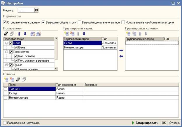Image resolution: width=182 pixels, height=127 pixels.
Task: Collapse the Сумма tree node
Action: point(6,65)
